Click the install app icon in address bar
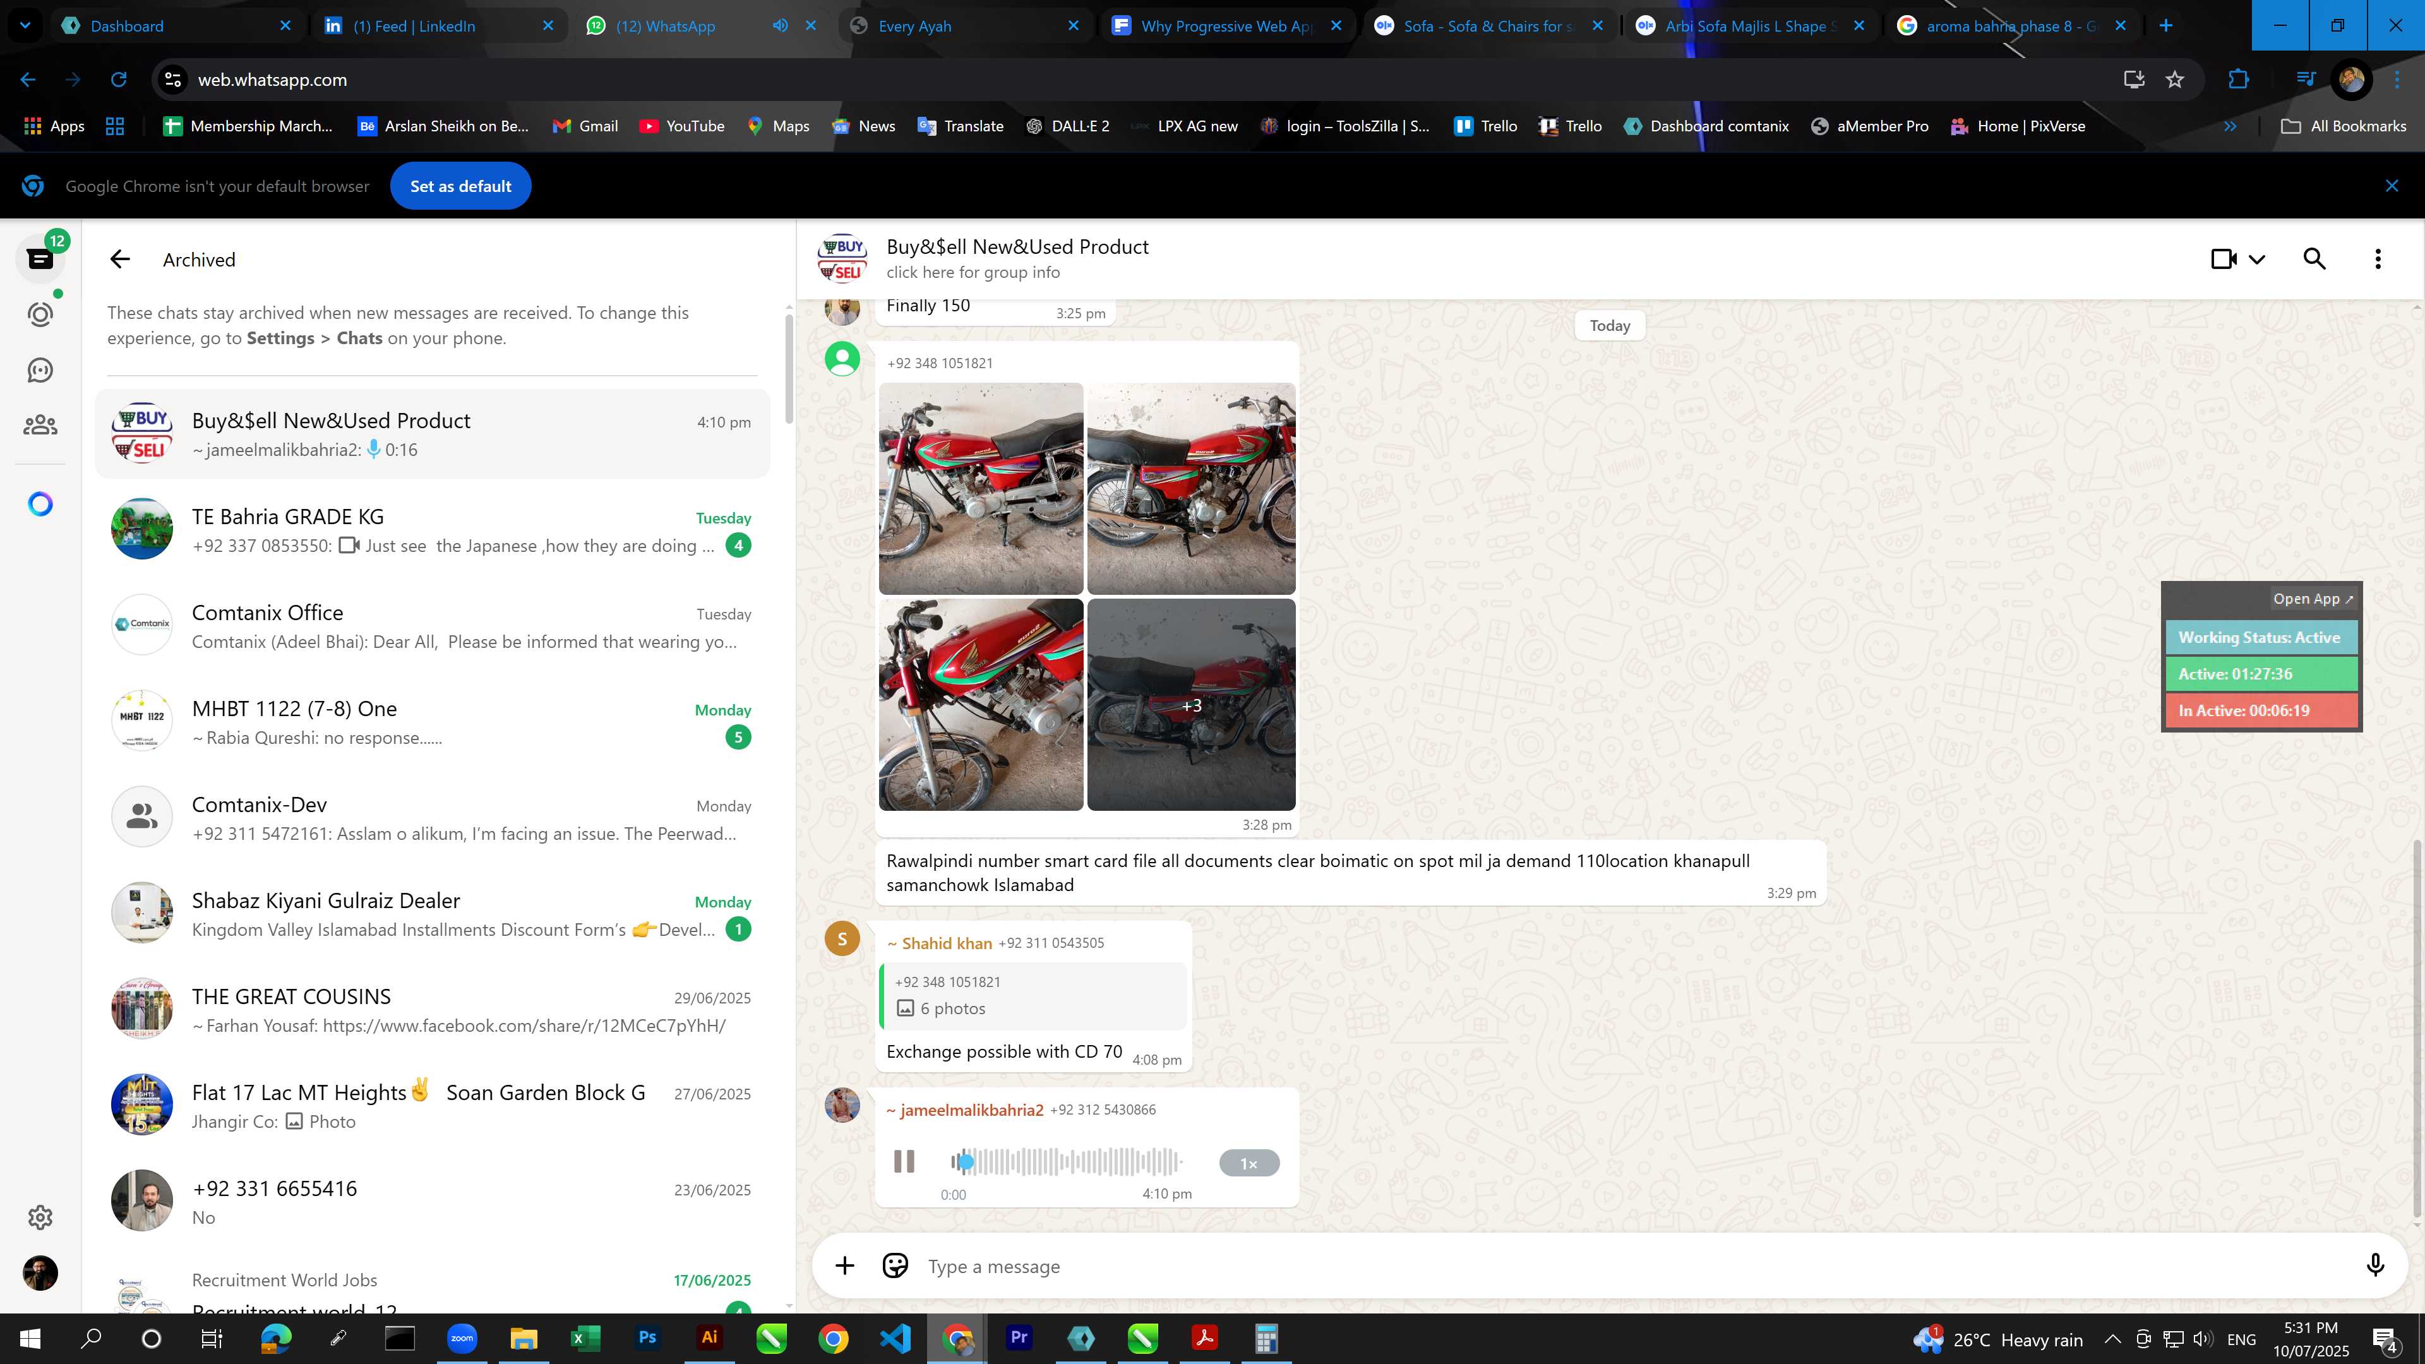The image size is (2425, 1364). [2133, 80]
